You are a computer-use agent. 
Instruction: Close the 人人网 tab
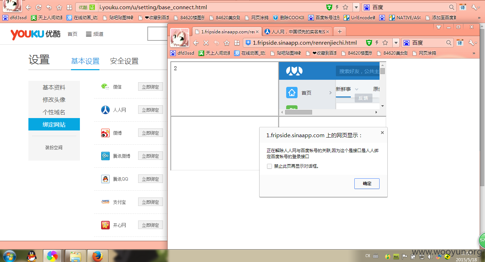327,32
